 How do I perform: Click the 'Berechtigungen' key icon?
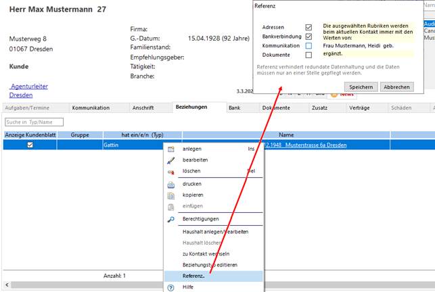[171, 220]
